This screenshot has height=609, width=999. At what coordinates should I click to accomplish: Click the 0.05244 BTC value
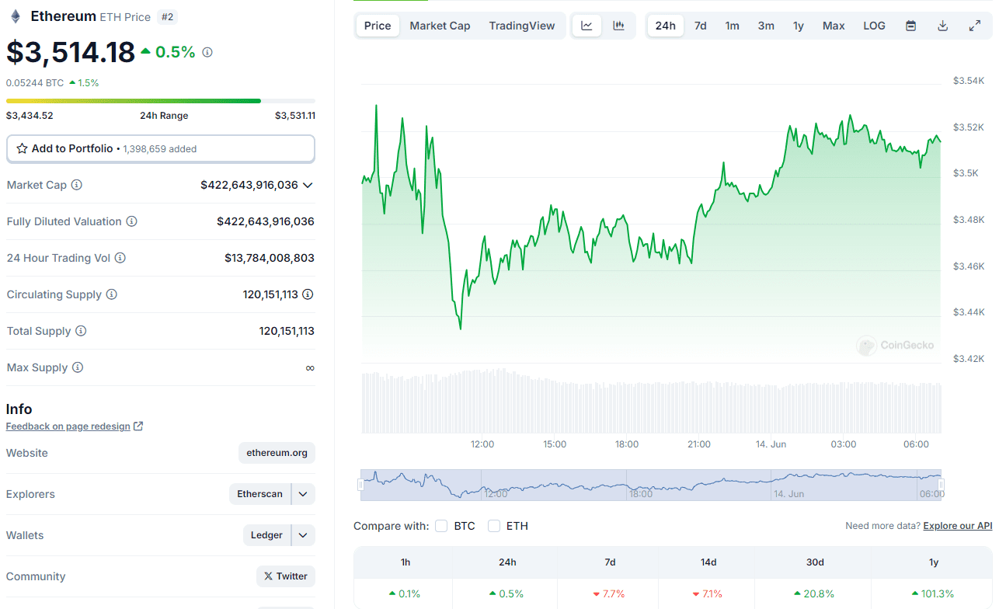pyautogui.click(x=35, y=82)
